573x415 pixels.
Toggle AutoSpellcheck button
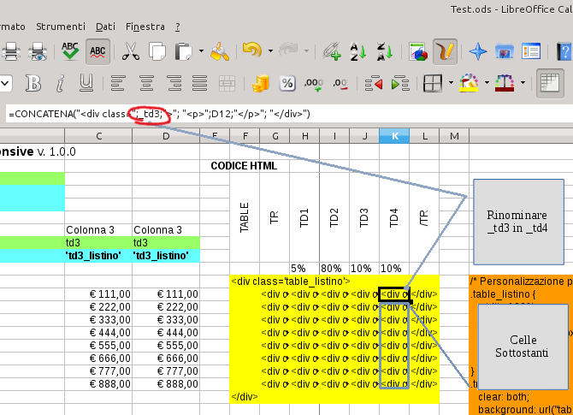[x=97, y=51]
